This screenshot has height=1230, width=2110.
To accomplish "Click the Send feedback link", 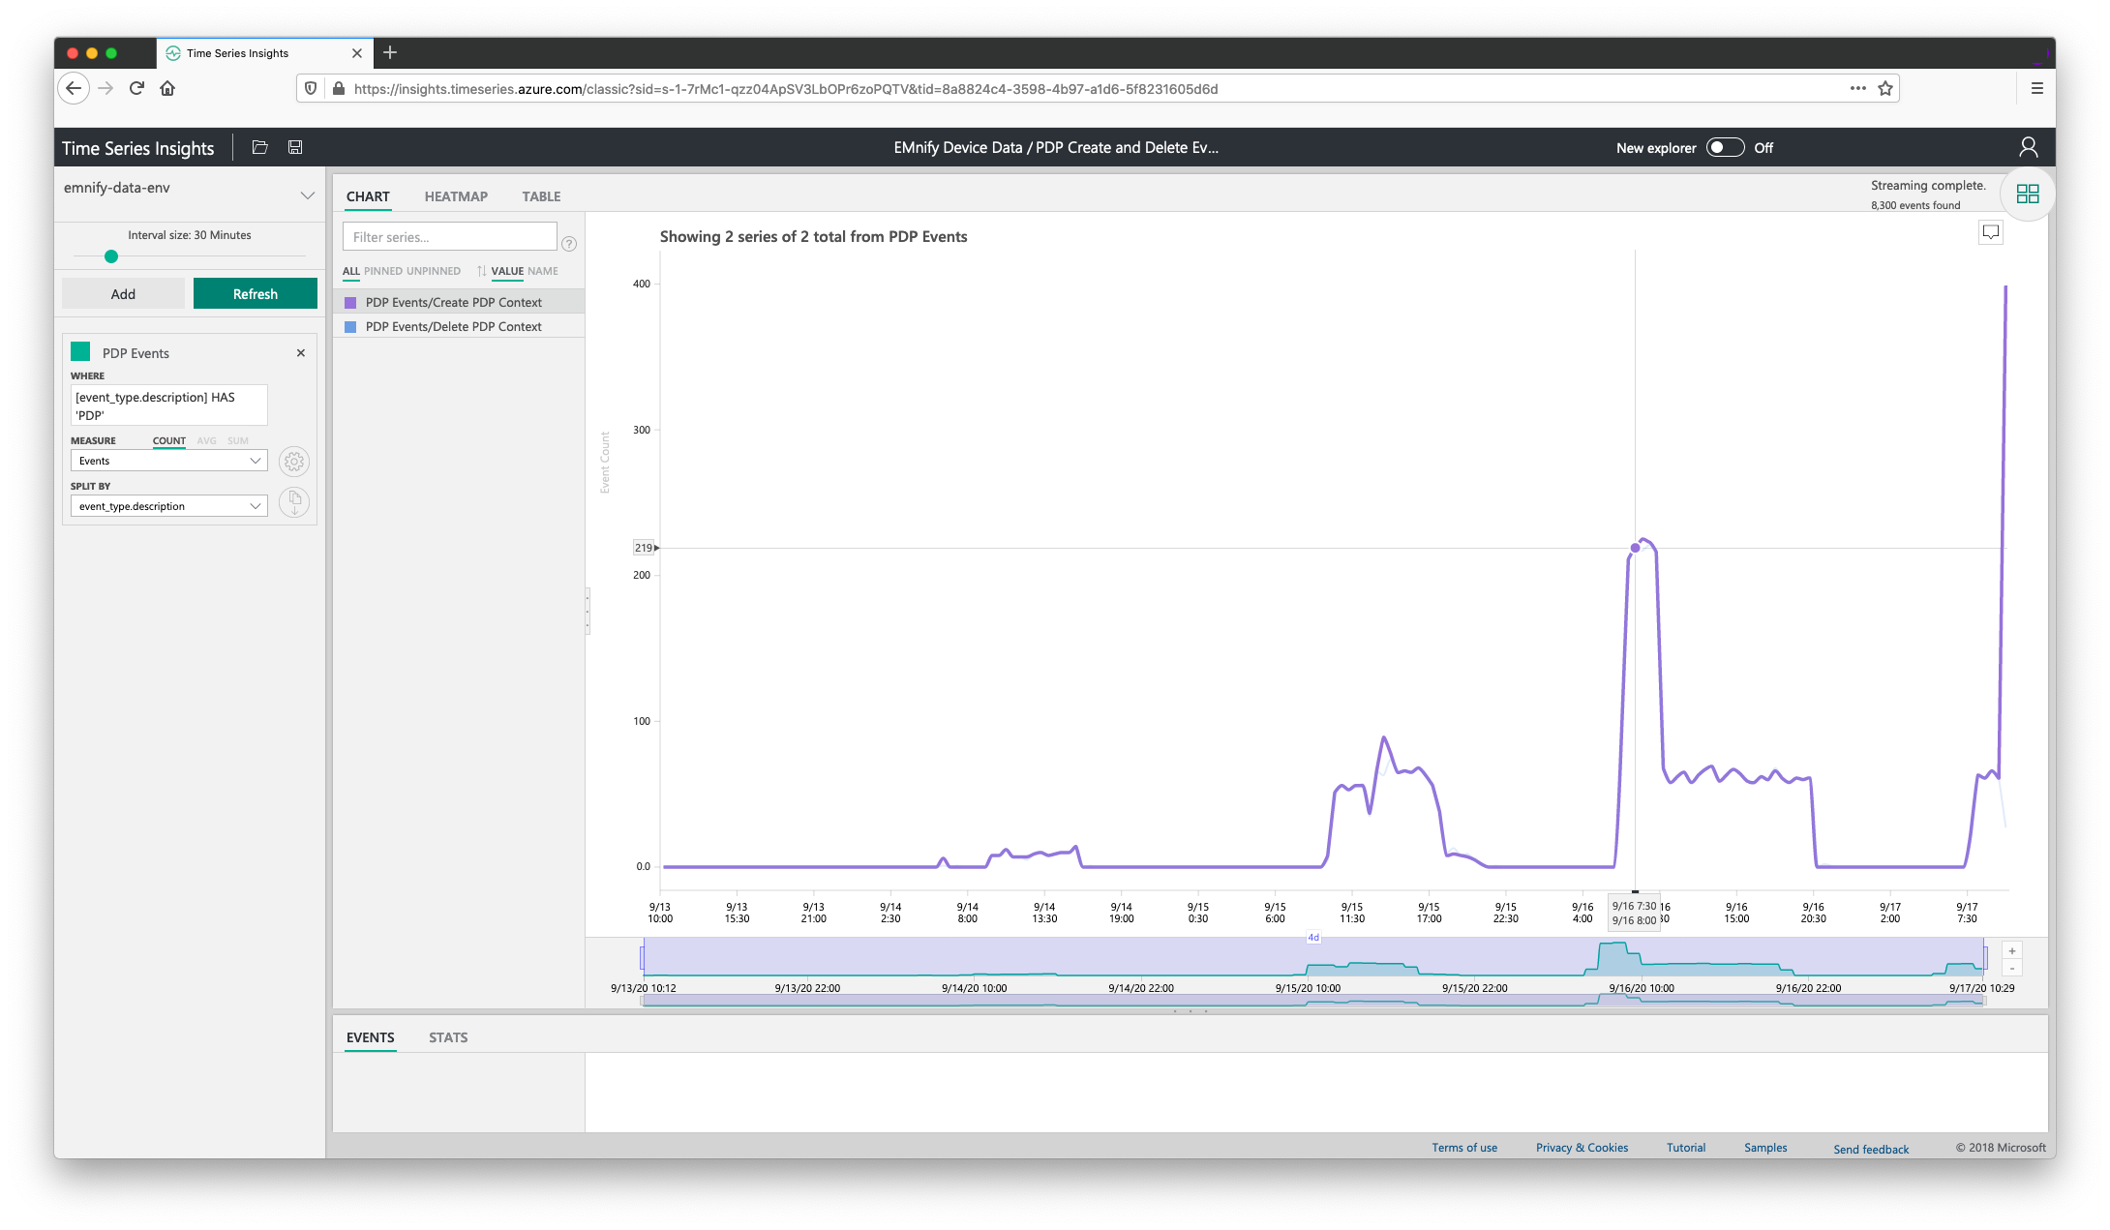I will pos(1871,1150).
